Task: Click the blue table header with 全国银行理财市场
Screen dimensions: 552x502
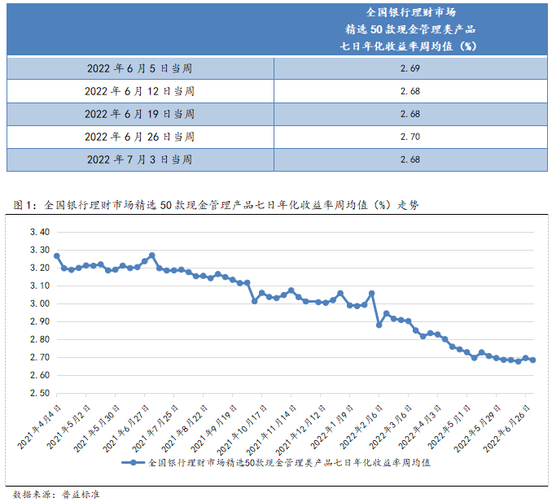Action: pos(410,28)
